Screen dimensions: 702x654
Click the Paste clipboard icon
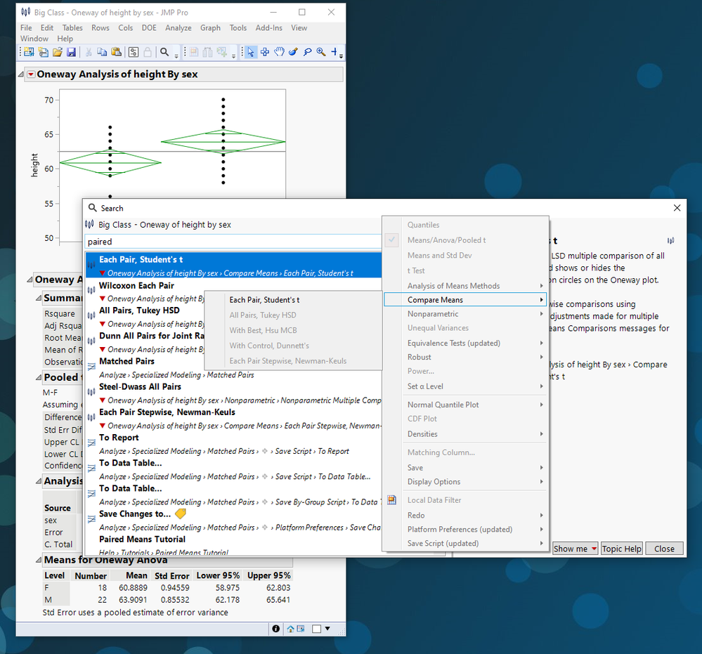click(117, 52)
